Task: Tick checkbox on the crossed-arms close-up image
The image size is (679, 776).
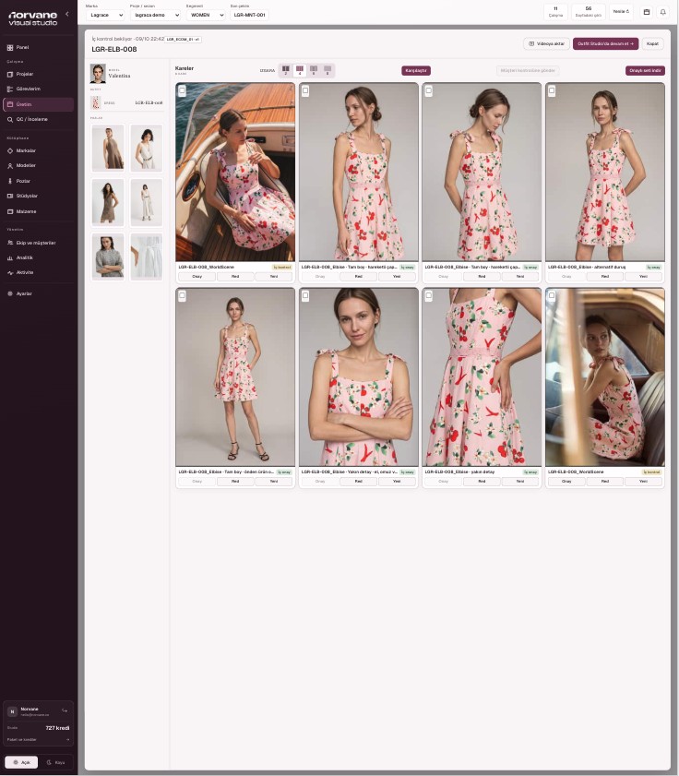Action: point(305,295)
